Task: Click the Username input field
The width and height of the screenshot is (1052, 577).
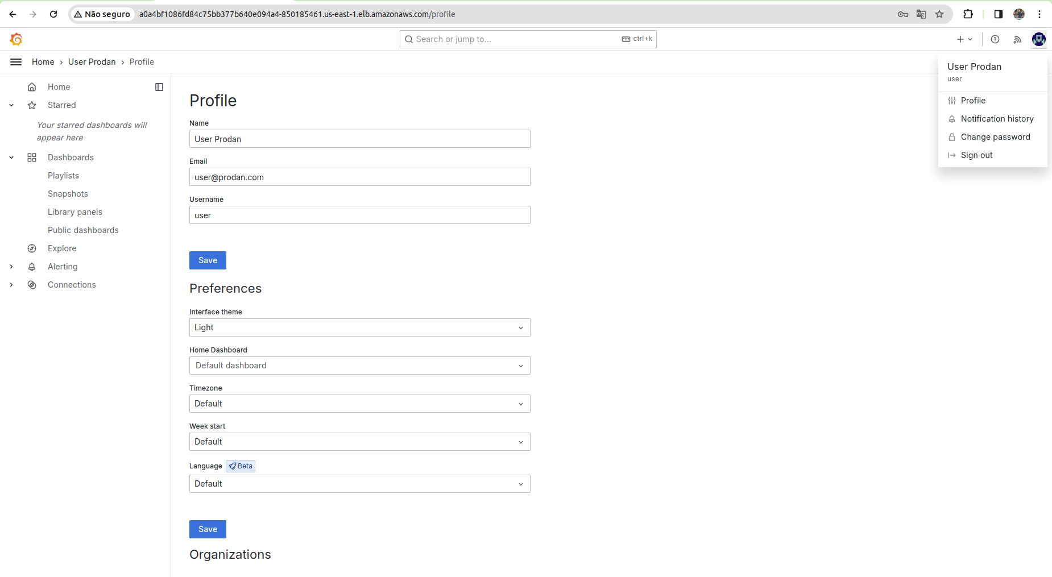Action: point(359,215)
